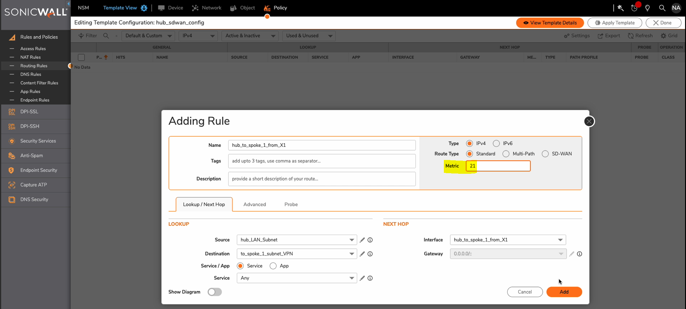Click the Security Services shield icon
The image size is (686, 309).
[12, 141]
